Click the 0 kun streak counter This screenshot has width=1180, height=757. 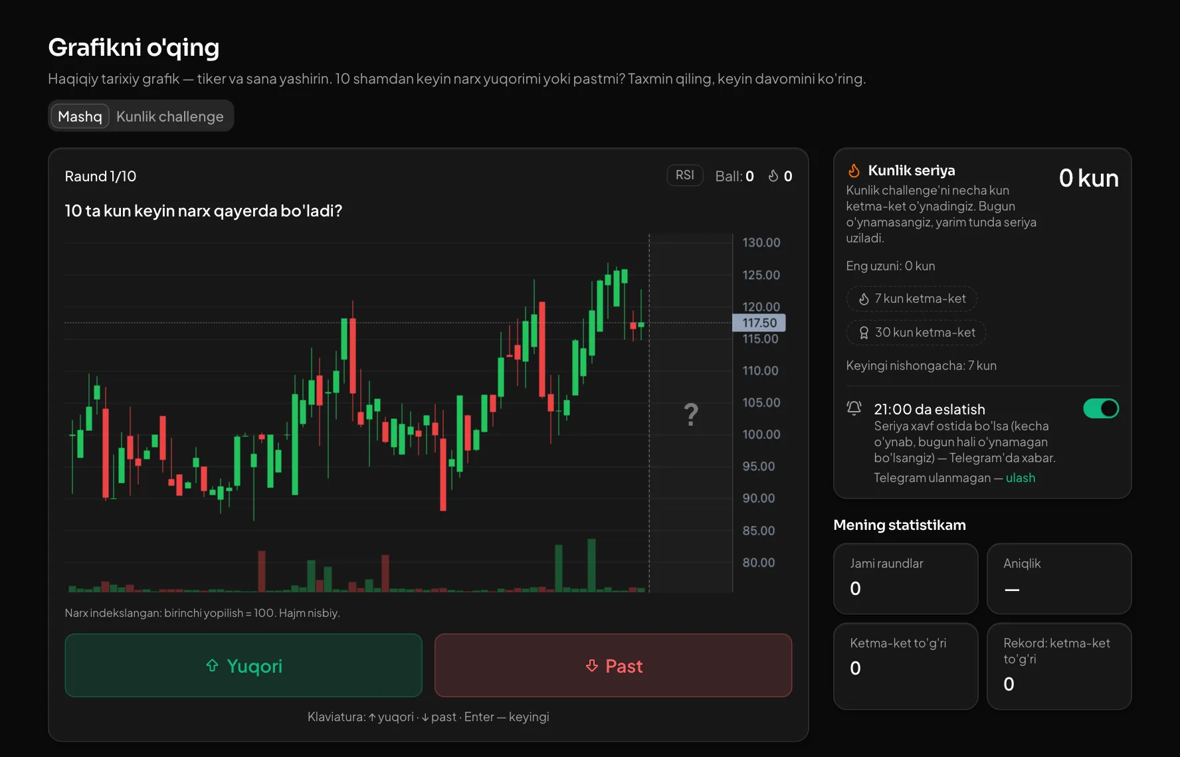[x=1088, y=178]
